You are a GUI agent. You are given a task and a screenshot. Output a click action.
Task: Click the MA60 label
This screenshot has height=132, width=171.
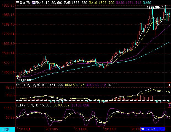click(148, 2)
